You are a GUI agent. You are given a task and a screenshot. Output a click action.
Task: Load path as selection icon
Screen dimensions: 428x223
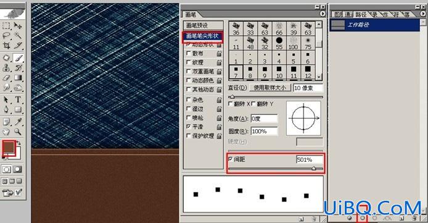click(375, 218)
